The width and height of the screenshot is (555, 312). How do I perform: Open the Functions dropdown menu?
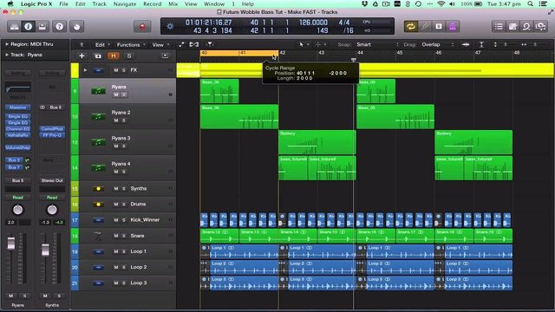point(131,44)
